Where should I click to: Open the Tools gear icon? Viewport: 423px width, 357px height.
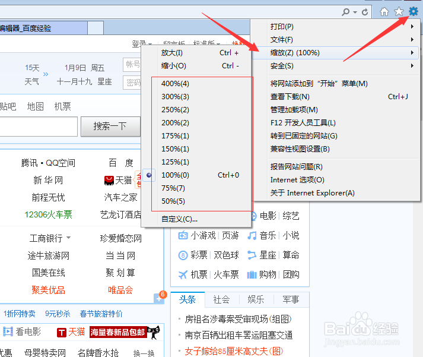414,12
